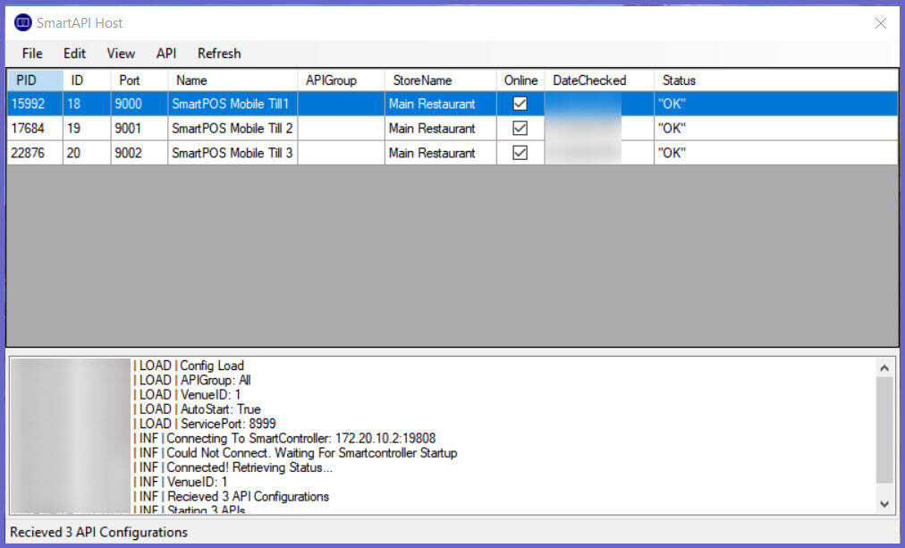Click the "Config Load" log line
The width and height of the screenshot is (905, 548).
click(189, 366)
